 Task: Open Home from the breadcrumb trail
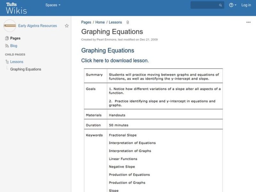100,22
